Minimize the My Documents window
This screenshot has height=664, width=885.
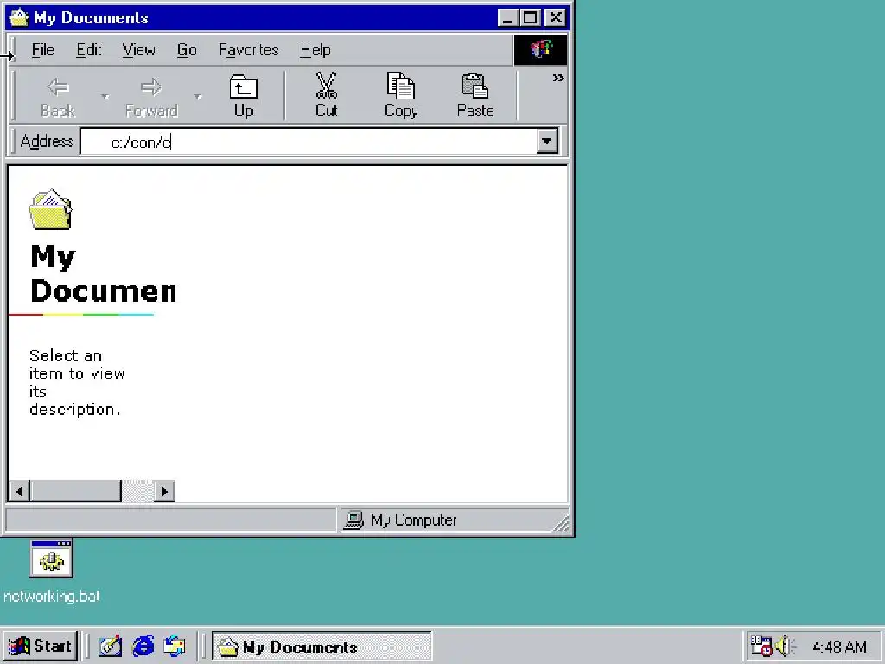507,17
